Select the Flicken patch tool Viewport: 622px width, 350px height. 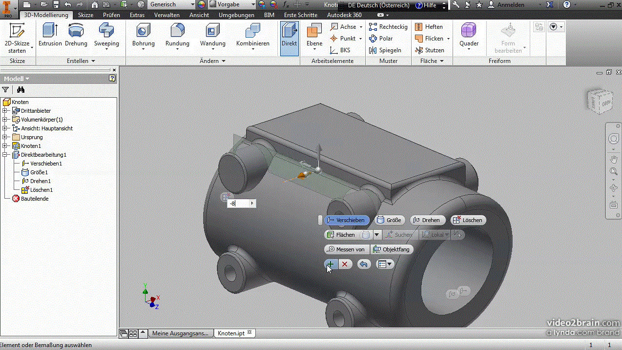[432, 39]
